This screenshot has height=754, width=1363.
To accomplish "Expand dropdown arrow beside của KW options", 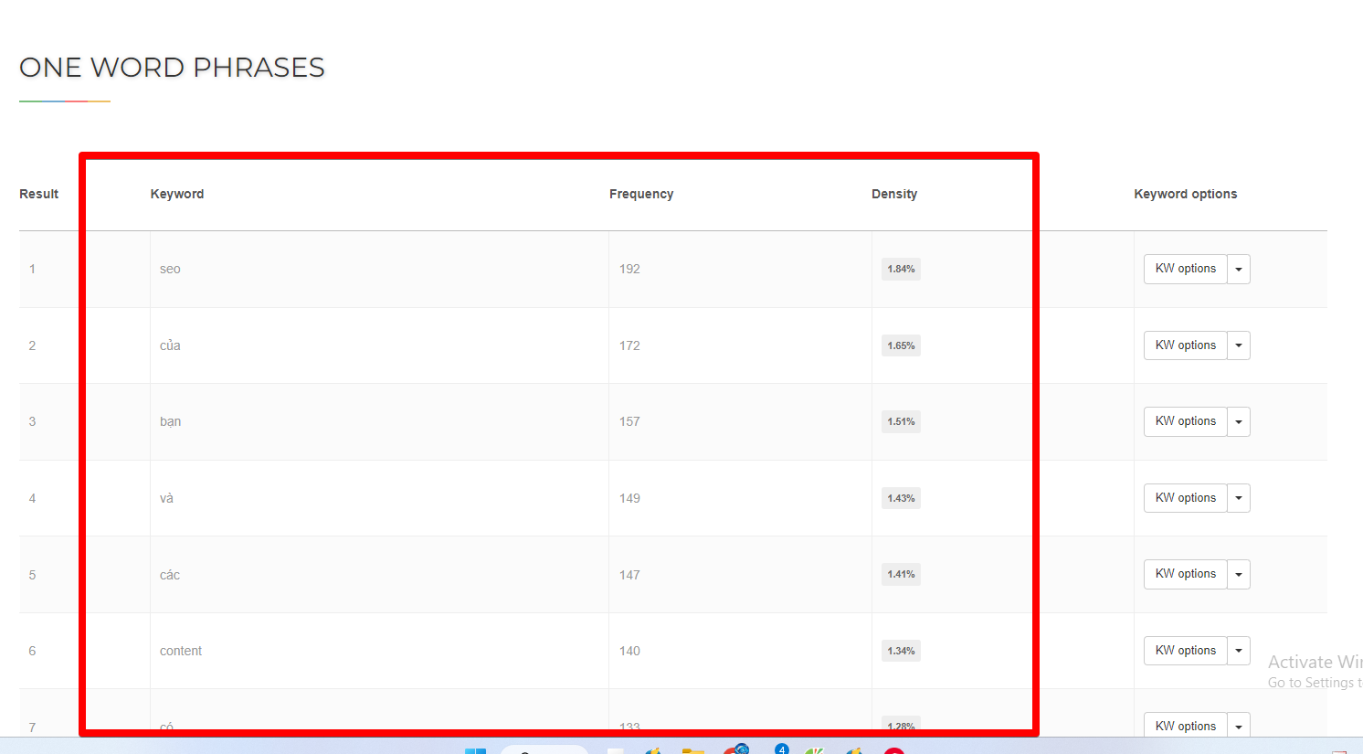I will [x=1239, y=345].
